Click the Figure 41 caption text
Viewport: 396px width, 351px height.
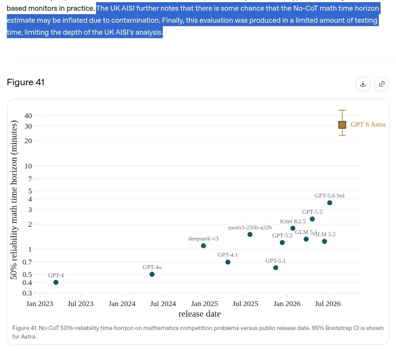click(x=198, y=332)
